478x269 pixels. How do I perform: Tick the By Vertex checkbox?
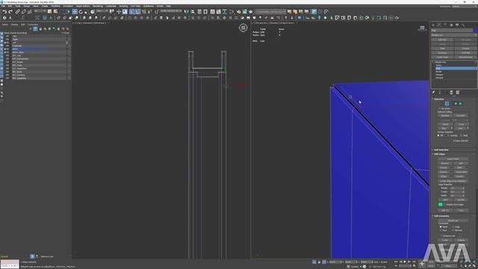pos(440,108)
